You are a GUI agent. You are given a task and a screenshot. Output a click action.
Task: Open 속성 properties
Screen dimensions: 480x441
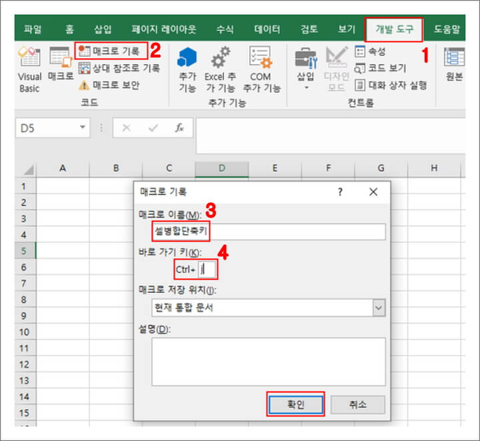(x=370, y=51)
